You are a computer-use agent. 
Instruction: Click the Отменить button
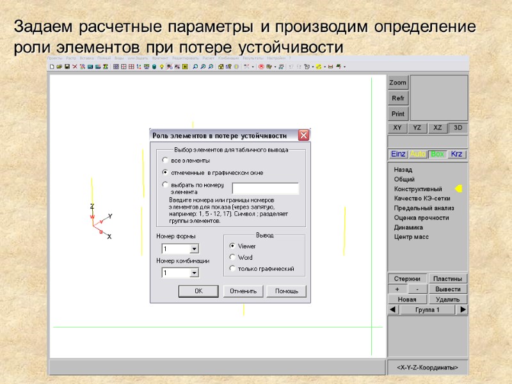coord(243,291)
